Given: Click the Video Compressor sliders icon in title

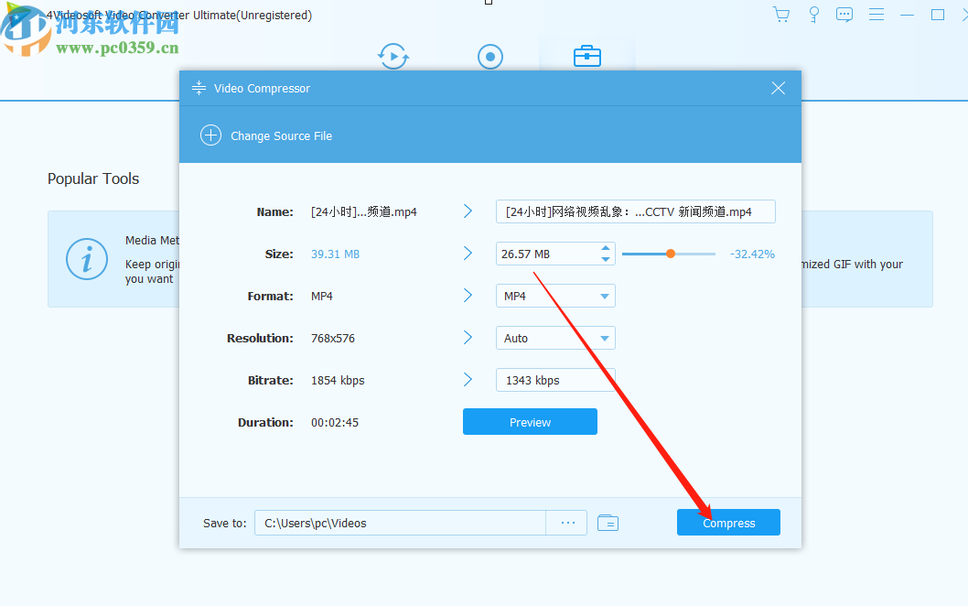Looking at the screenshot, I should 199,88.
